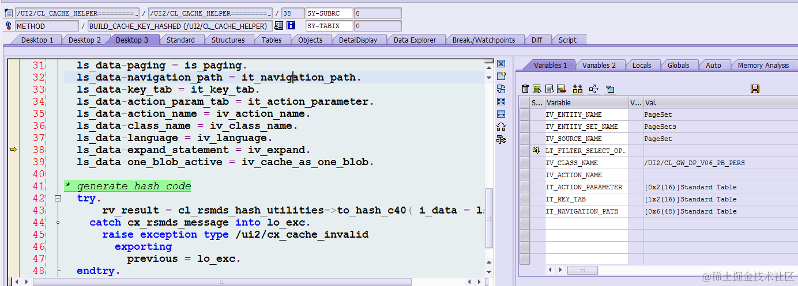Select the row selector for IV_ENTITY_NAME

point(524,115)
